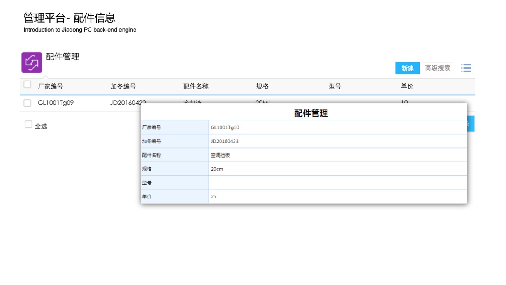Sort by 厂家编号 column header
Viewport: 506px width, 285px height.
pyautogui.click(x=50, y=87)
